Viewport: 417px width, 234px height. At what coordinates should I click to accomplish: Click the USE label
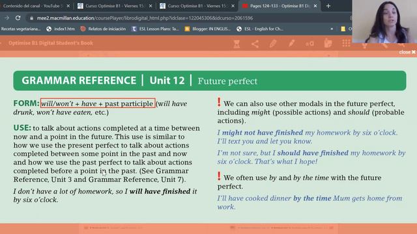click(22, 128)
